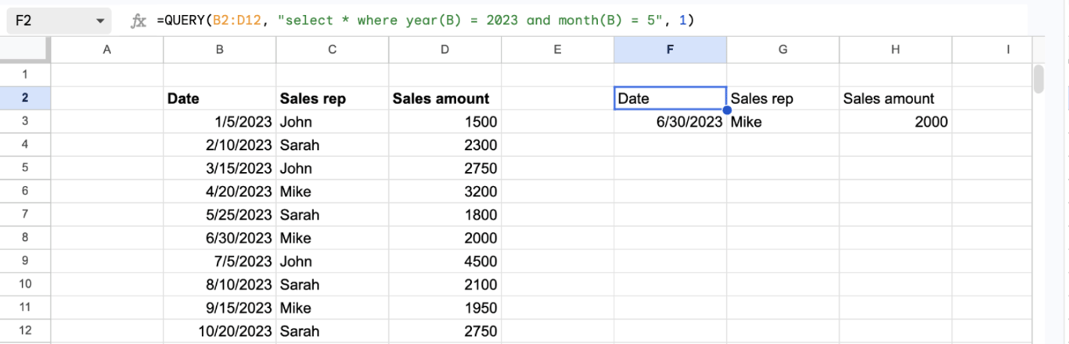Click Mike in row 11
The height and width of the screenshot is (344, 1069).
pyautogui.click(x=333, y=308)
